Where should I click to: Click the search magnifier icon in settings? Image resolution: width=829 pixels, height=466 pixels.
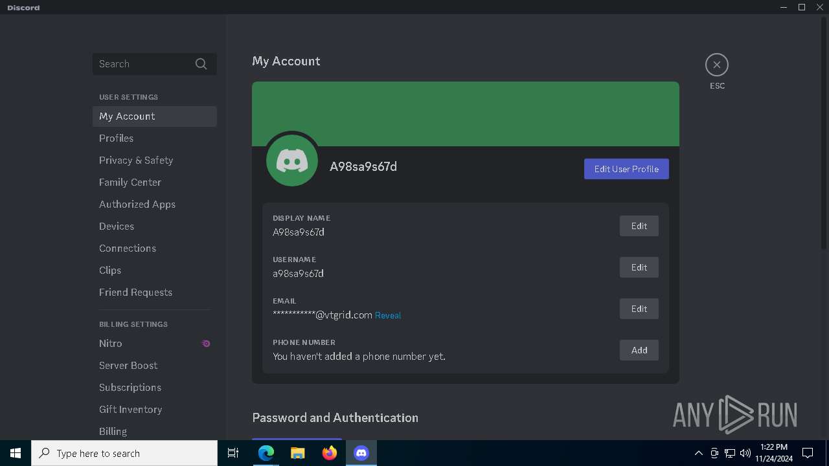(201, 64)
